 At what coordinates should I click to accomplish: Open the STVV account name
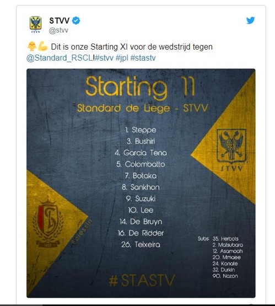tap(60, 20)
